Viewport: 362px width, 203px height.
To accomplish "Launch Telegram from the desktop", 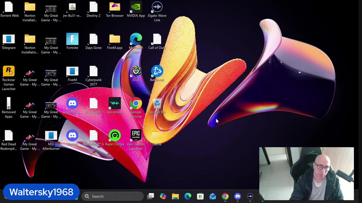I will pos(8,42).
